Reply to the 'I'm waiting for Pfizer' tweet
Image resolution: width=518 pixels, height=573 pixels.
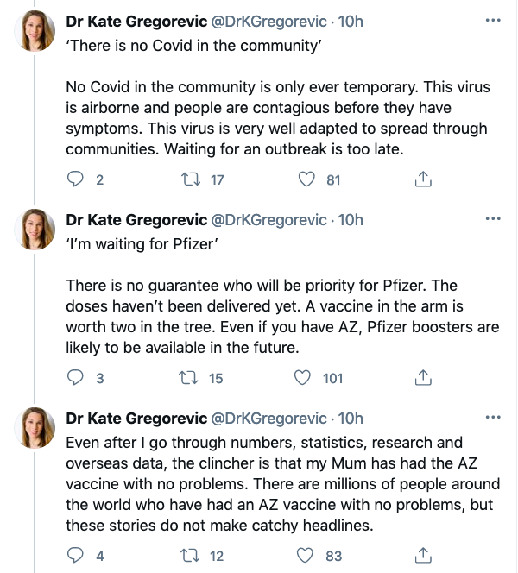pos(77,378)
